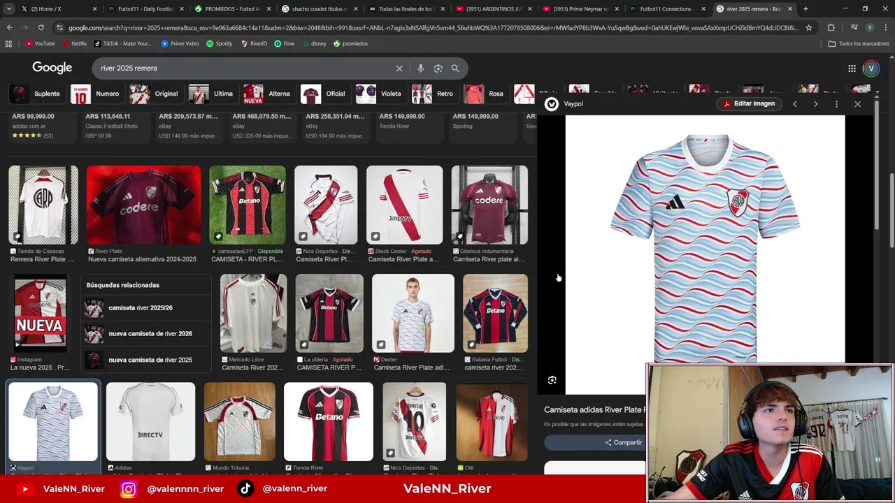This screenshot has width=895, height=503.
Task: Open the Spotify bookmark
Action: click(219, 43)
